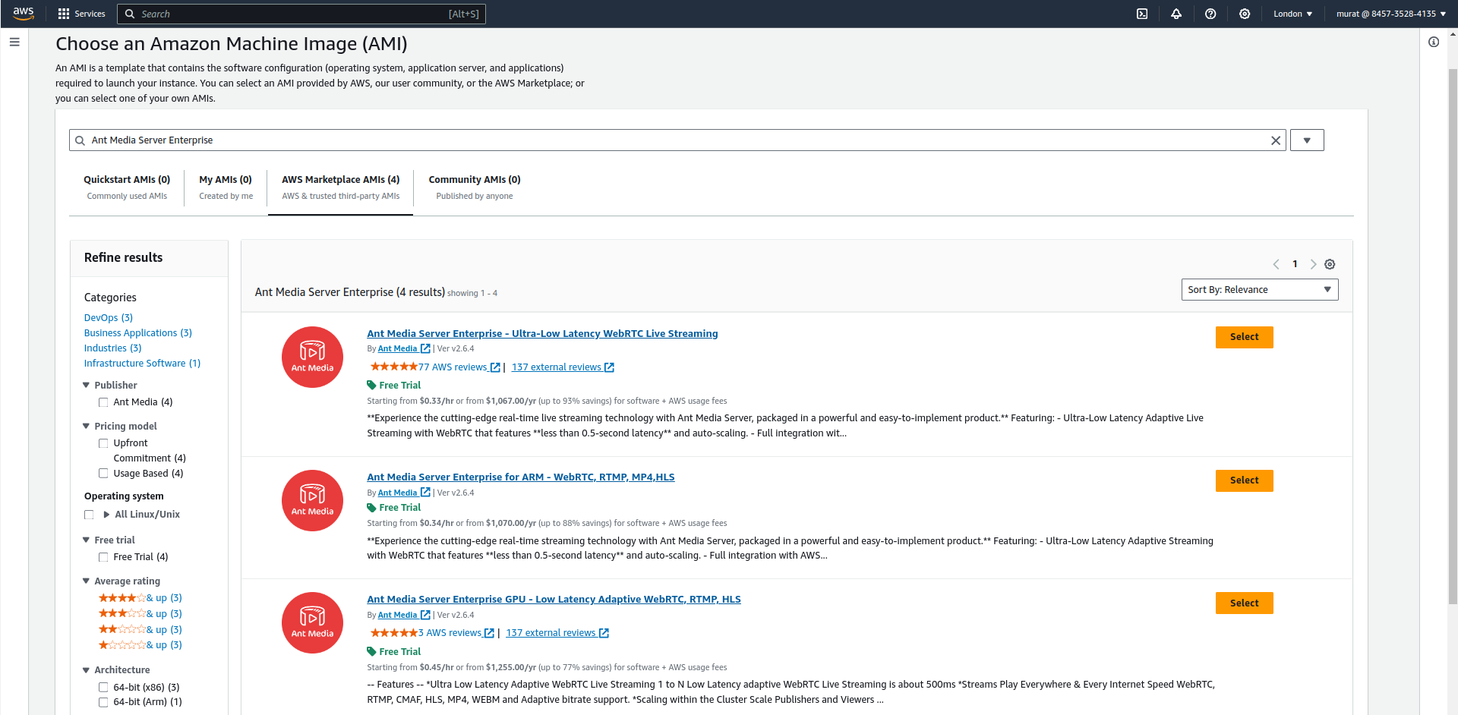
Task: Open external link icon beside 77 AWS reviews
Action: [x=495, y=367]
